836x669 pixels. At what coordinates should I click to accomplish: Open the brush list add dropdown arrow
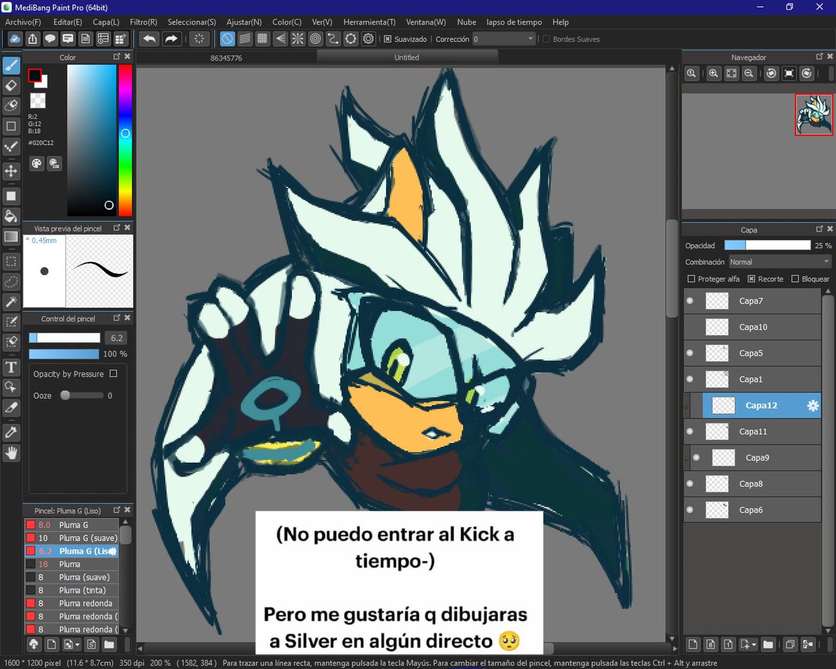pyautogui.click(x=77, y=645)
